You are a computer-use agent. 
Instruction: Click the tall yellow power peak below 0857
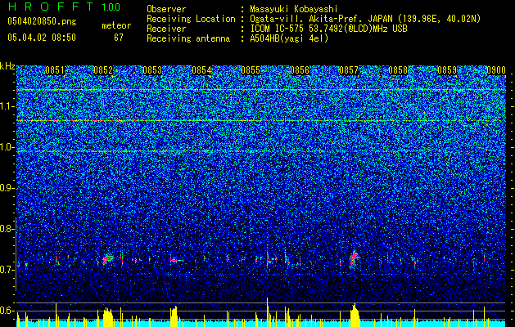355,315
